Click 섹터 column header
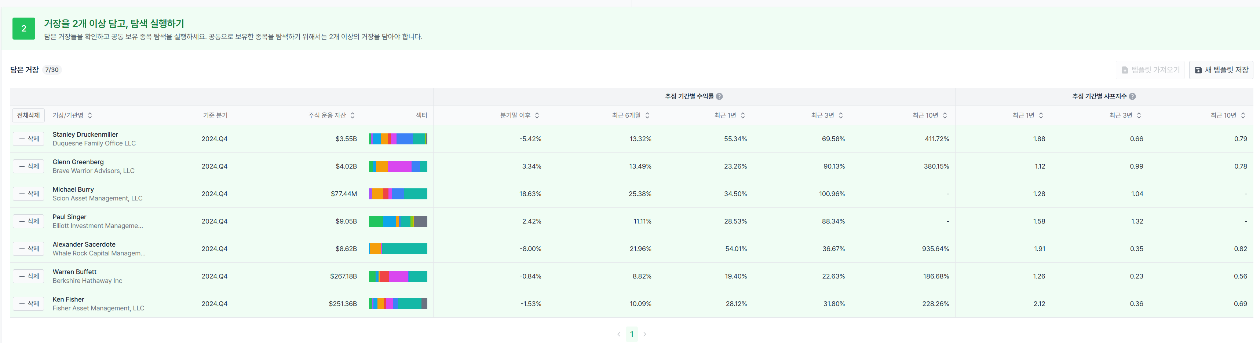 coord(421,116)
